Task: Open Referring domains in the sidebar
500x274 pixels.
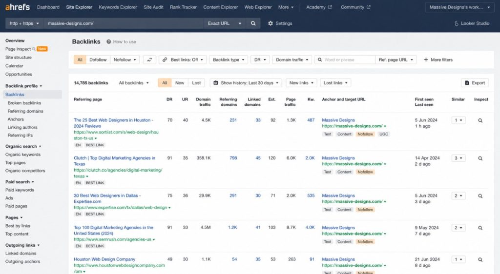Action: pos(25,111)
